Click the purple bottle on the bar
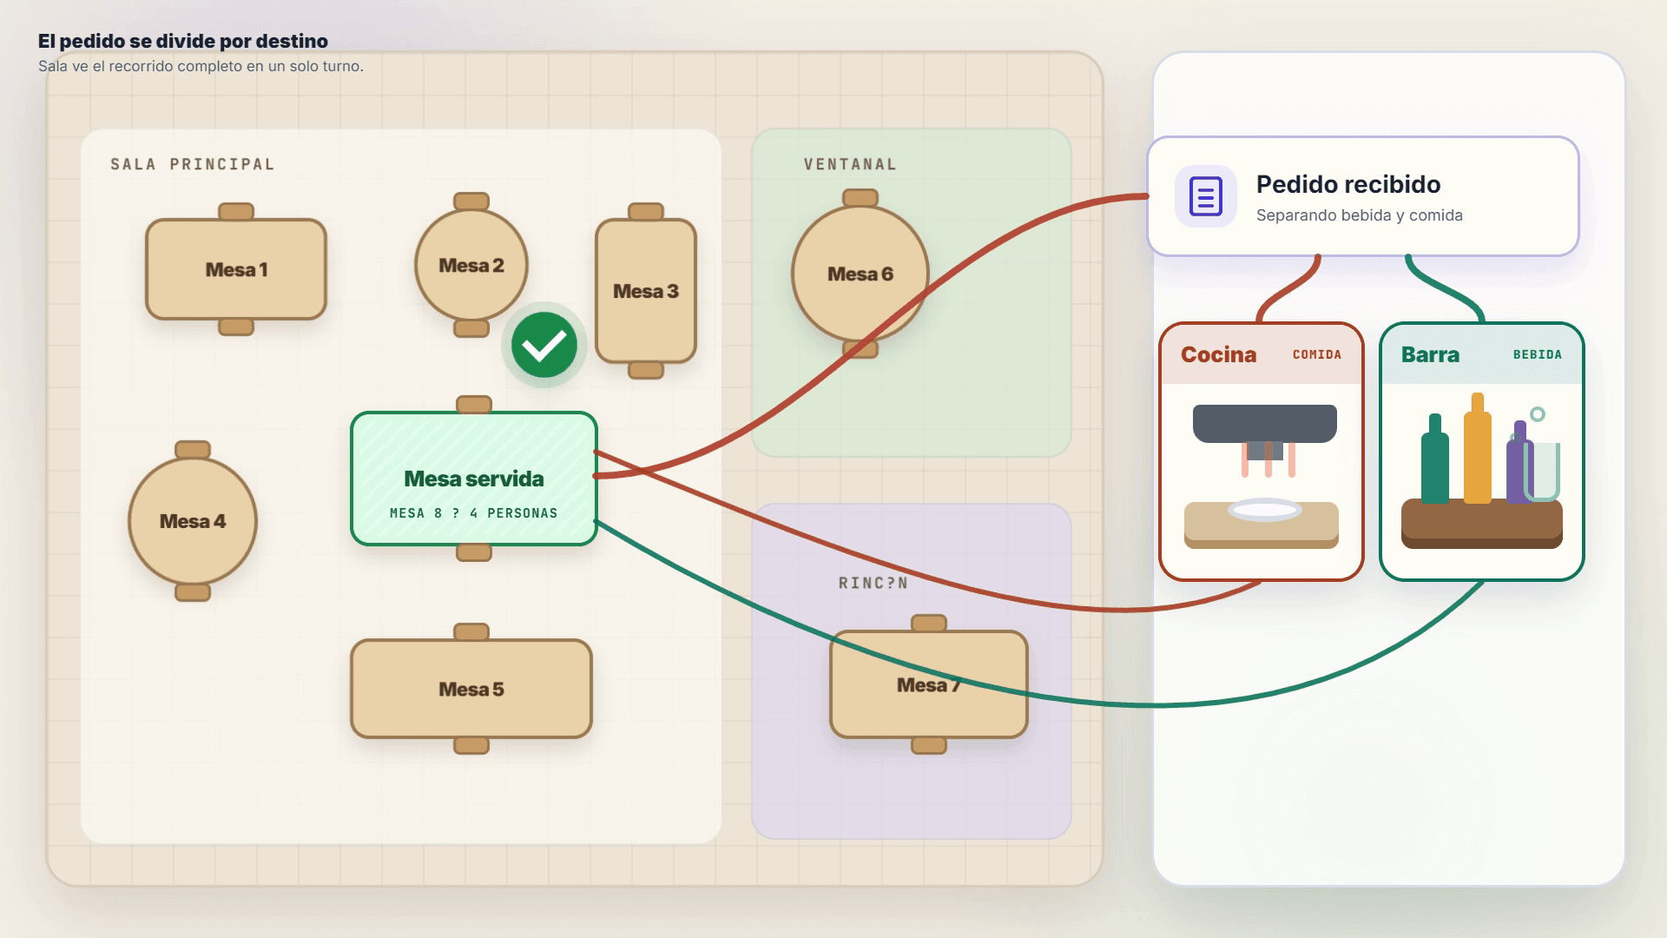Image resolution: width=1667 pixels, height=938 pixels. (x=1519, y=462)
